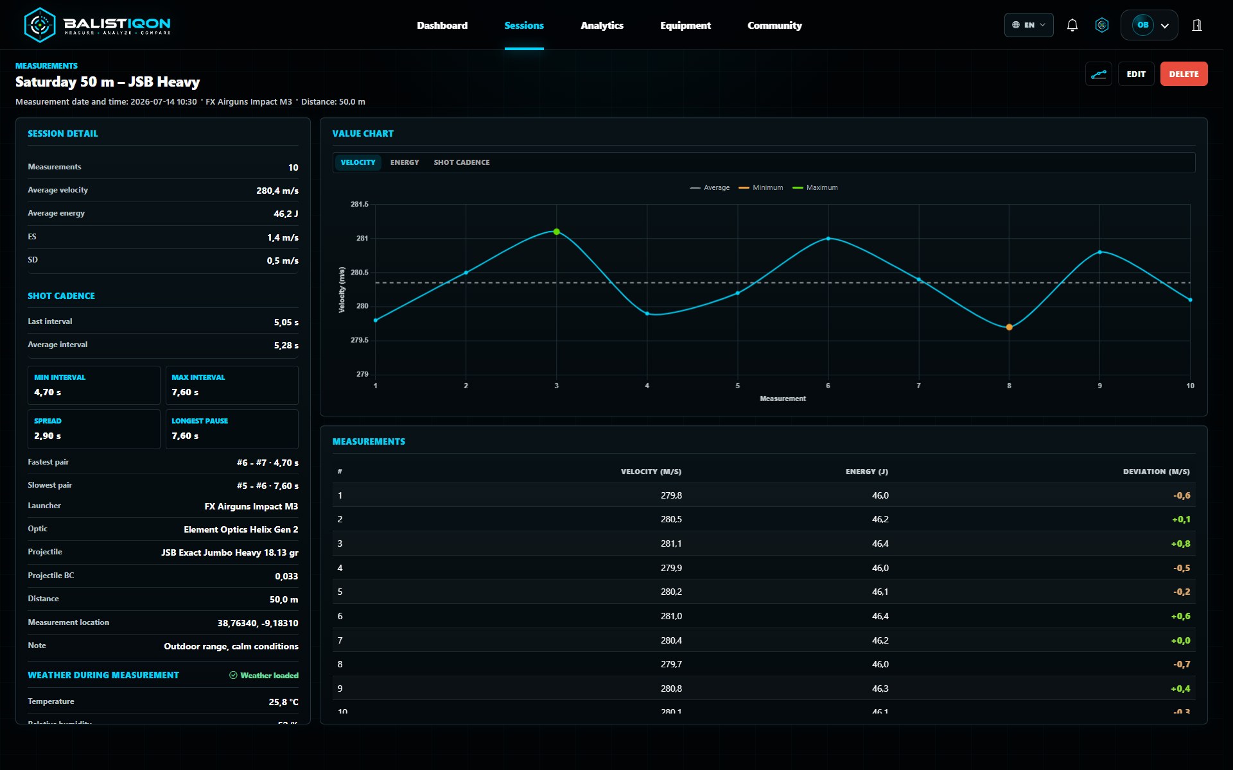The width and height of the screenshot is (1233, 770).
Task: Switch chart to Energy tab
Action: click(405, 162)
